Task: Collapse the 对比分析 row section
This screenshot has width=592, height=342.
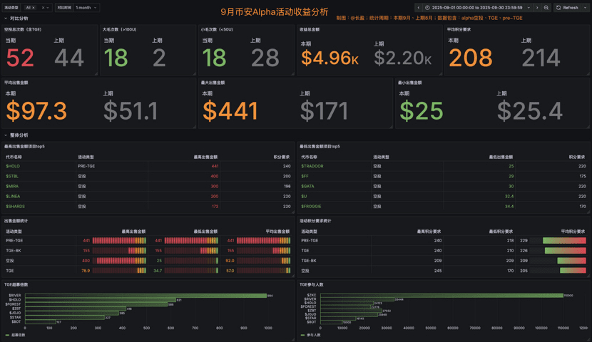Action: [6, 19]
